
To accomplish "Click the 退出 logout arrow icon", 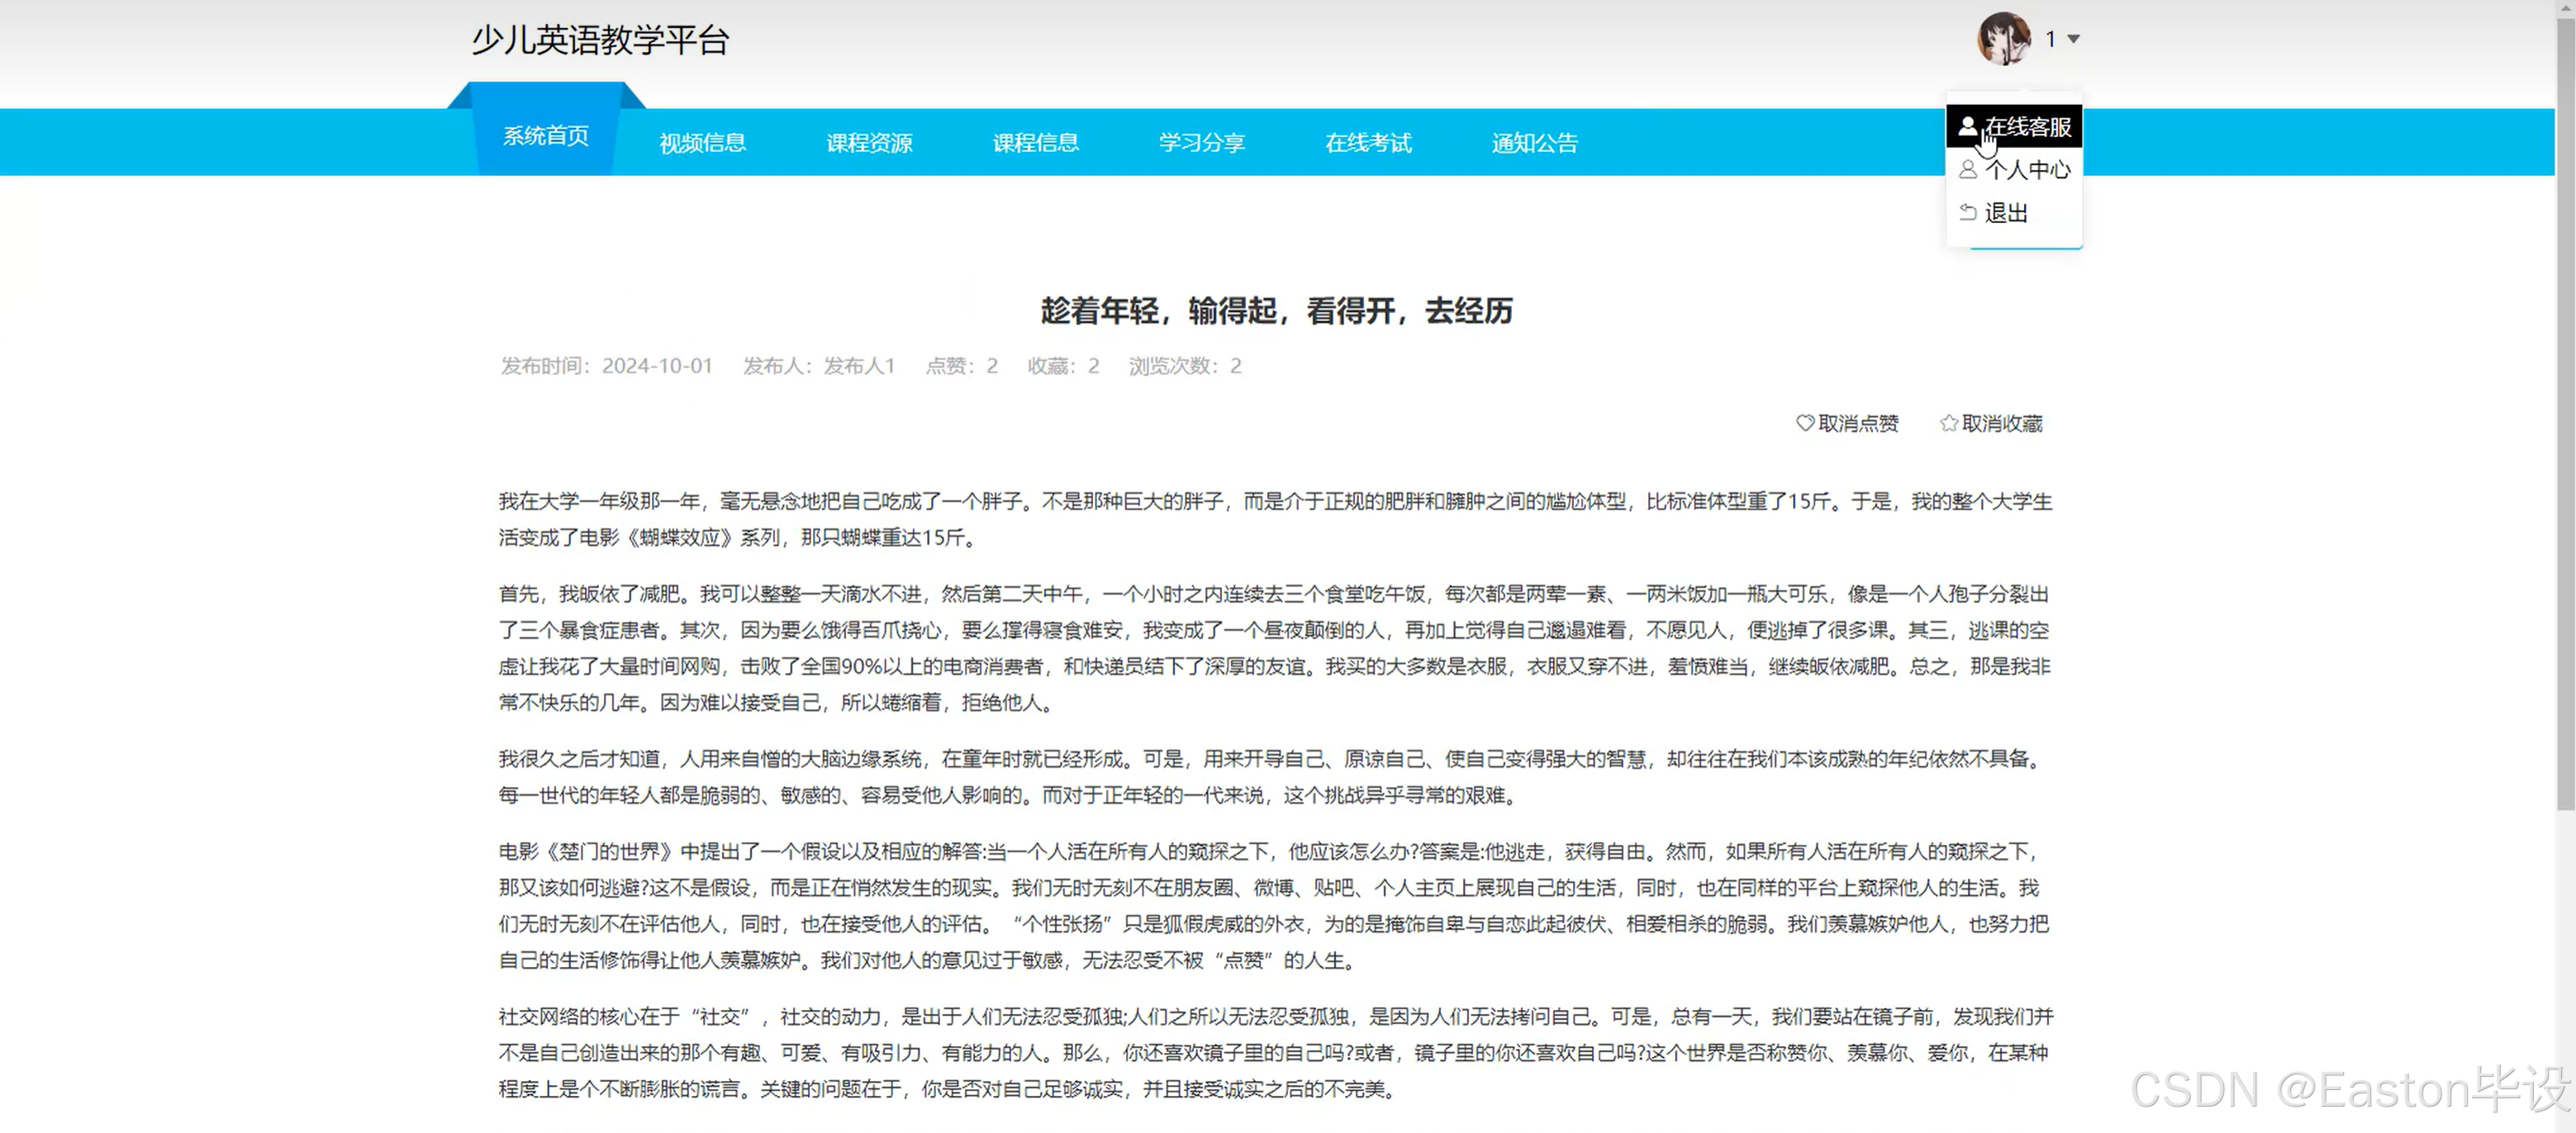I will click(1967, 211).
